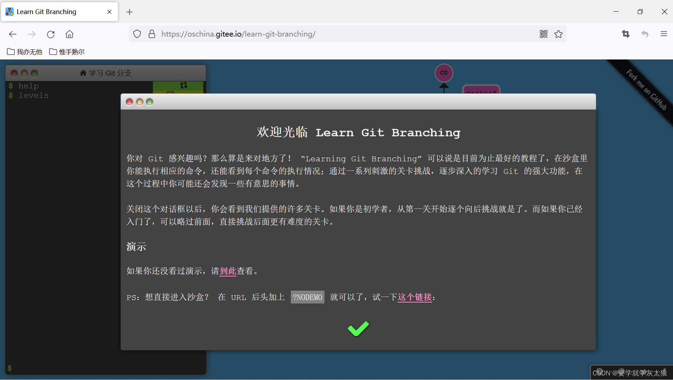Image resolution: width=673 pixels, height=380 pixels.
Task: Confirm the welcome dialog with green checkmark
Action: pyautogui.click(x=358, y=328)
